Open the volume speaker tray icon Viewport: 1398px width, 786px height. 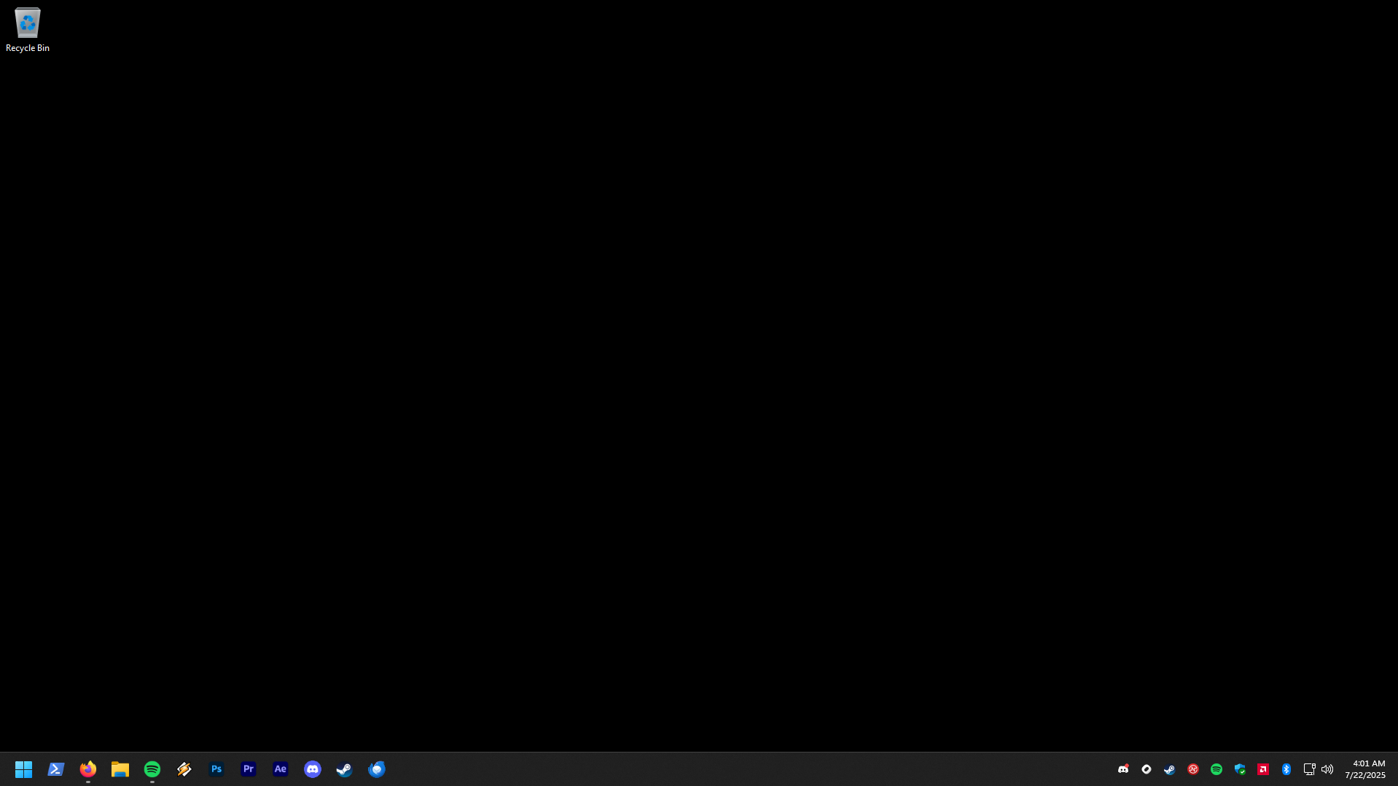[x=1327, y=769]
